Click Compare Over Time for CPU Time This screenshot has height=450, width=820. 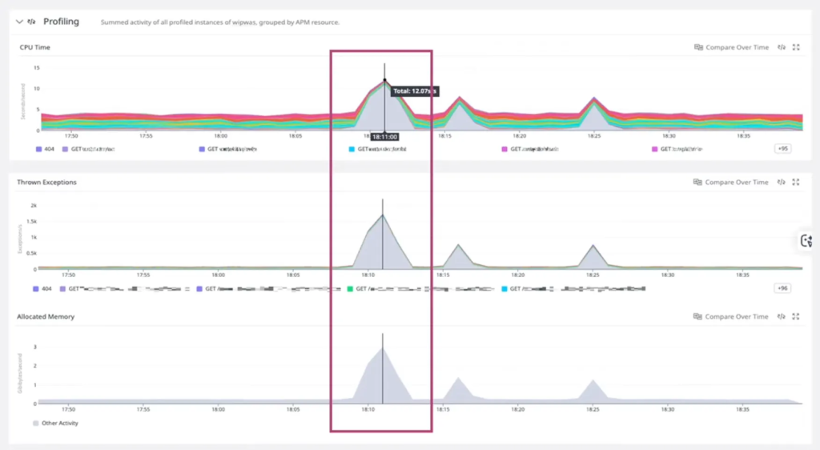[x=731, y=47]
